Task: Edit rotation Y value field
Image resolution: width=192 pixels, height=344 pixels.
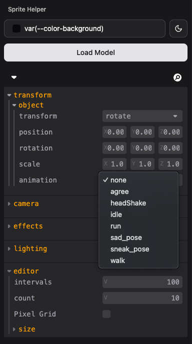Action: pos(142,148)
